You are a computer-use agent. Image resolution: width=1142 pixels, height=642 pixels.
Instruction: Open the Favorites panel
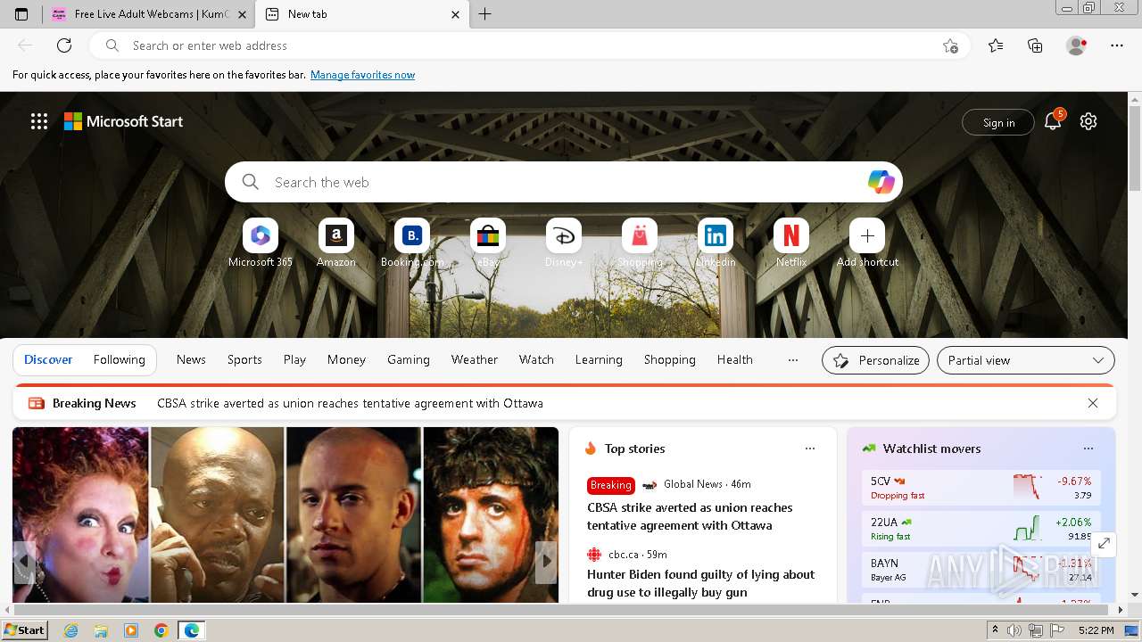996,45
